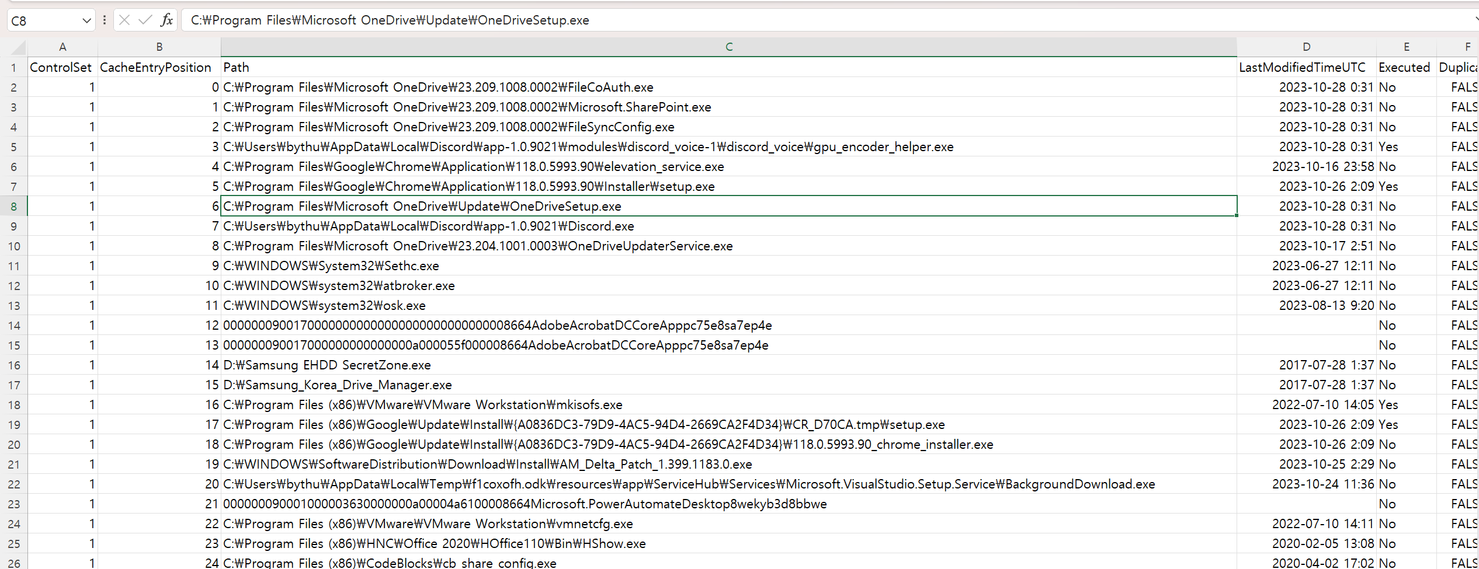Click the date cell 2023-10-16 23:58
The height and width of the screenshot is (569, 1479).
1307,167
